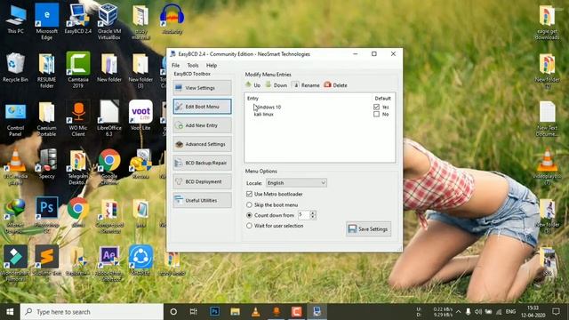Open BCD Deployment section
569x320 pixels.
pyautogui.click(x=202, y=181)
